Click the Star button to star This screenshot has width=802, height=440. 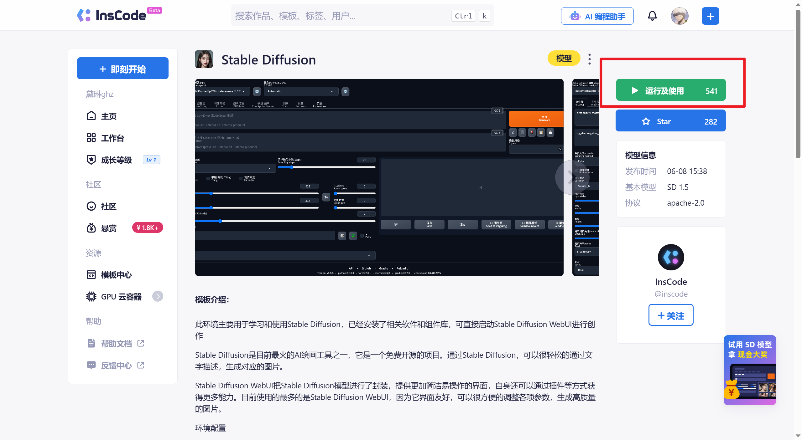click(671, 121)
